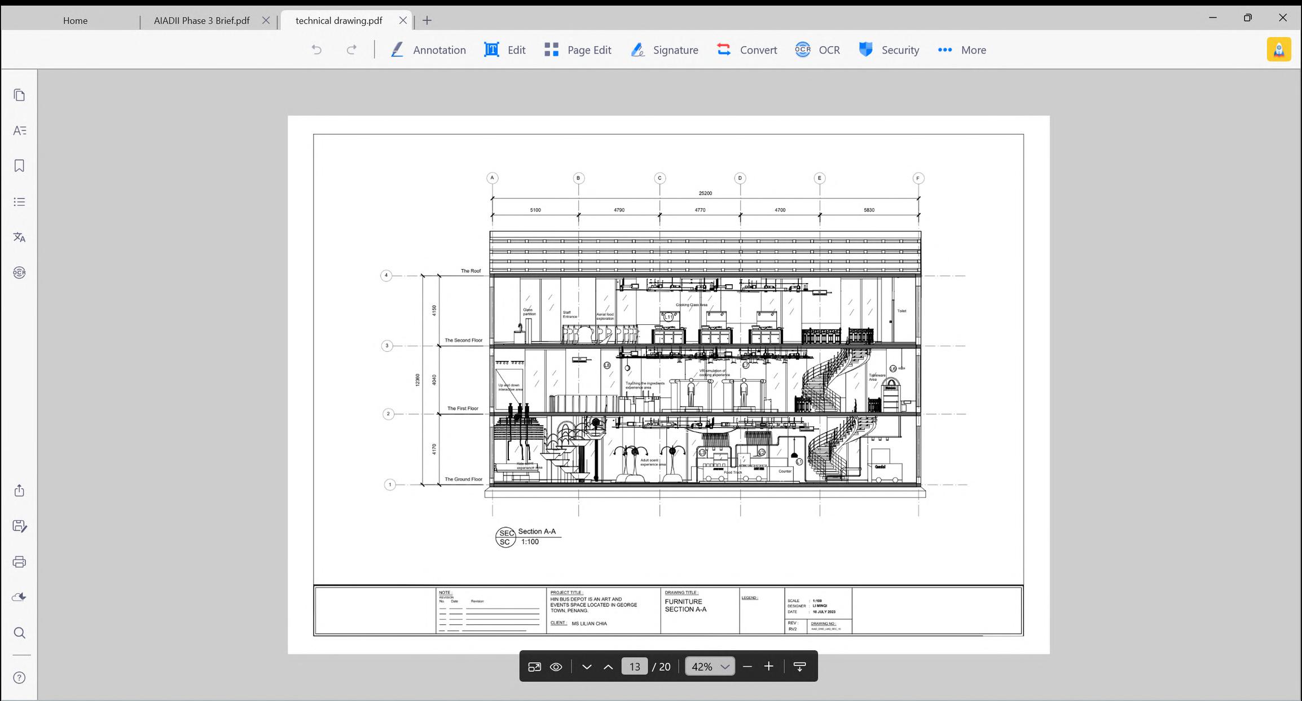The image size is (1302, 701).
Task: Open the bookmarks panel icon
Action: tap(19, 166)
